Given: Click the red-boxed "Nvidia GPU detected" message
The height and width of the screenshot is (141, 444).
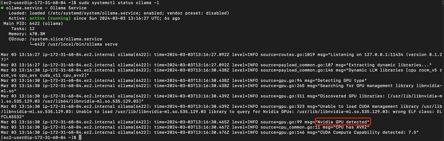Looking at the screenshot, I should click(343, 122).
